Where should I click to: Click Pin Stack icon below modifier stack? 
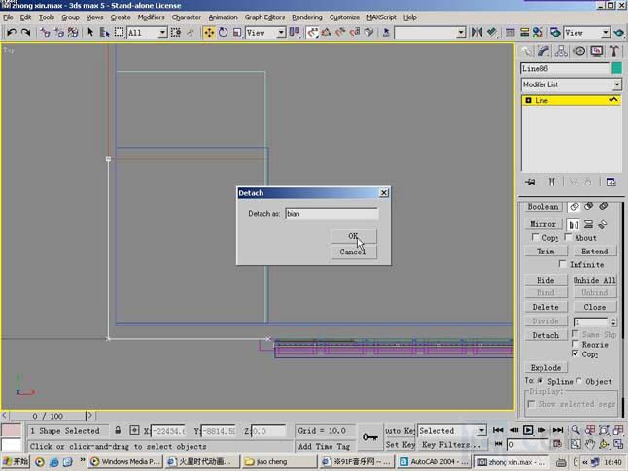530,182
